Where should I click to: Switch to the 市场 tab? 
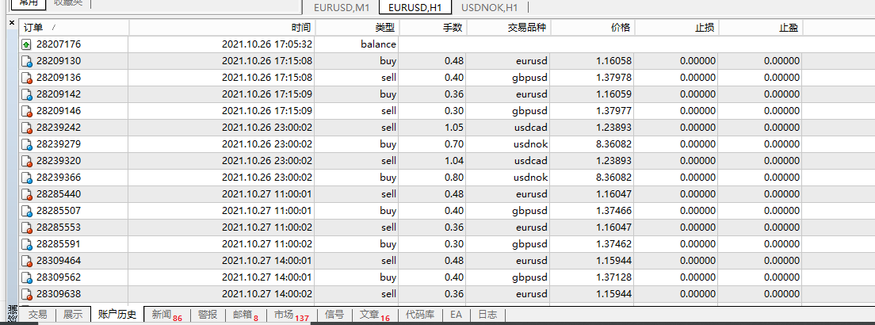coord(290,315)
